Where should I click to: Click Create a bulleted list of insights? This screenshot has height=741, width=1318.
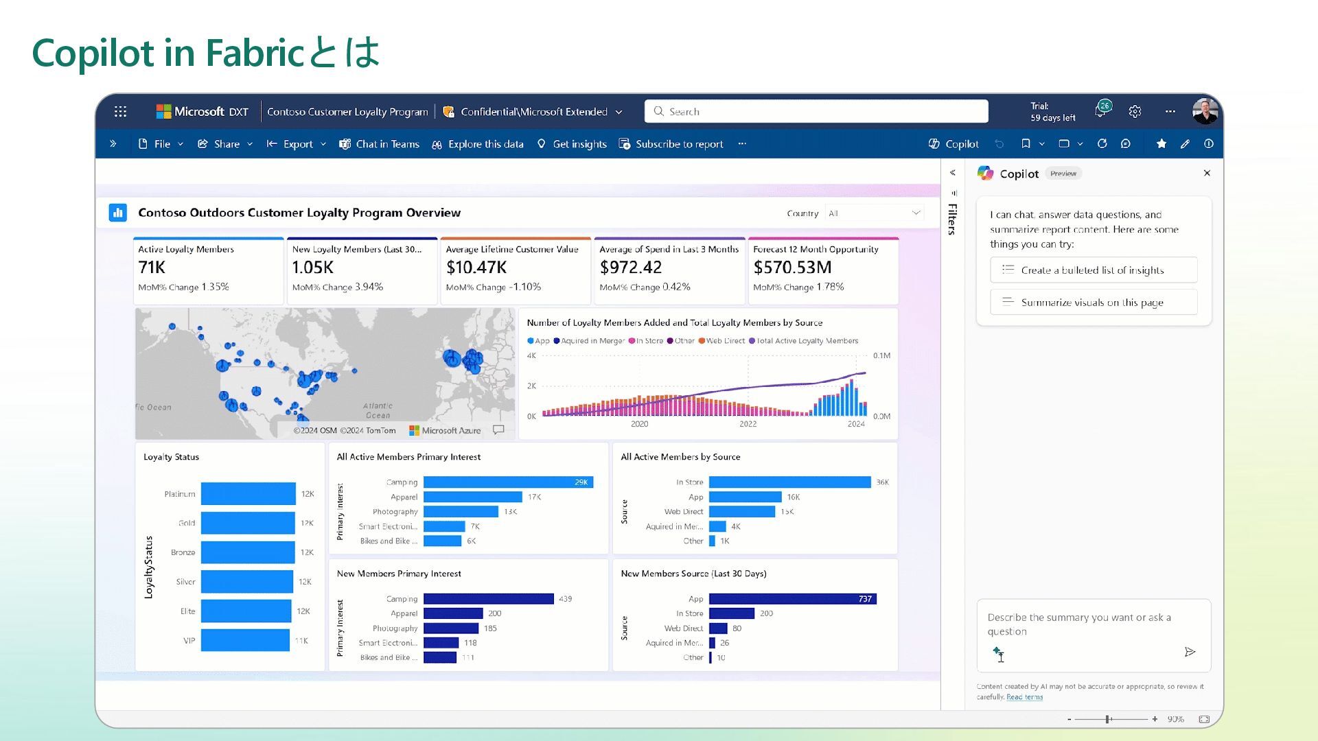[1094, 270]
